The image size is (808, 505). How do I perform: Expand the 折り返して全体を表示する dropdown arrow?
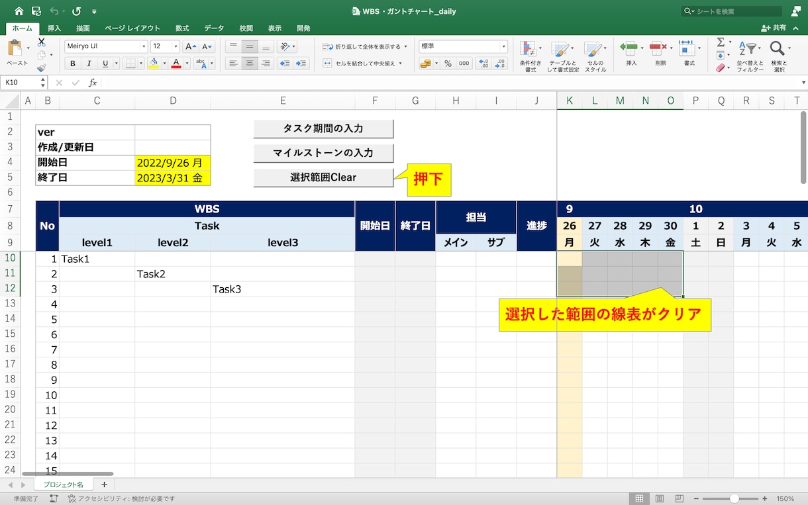405,46
